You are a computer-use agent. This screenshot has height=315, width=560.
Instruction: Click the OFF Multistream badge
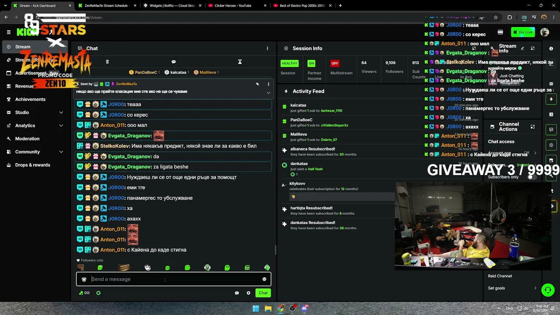click(x=335, y=63)
